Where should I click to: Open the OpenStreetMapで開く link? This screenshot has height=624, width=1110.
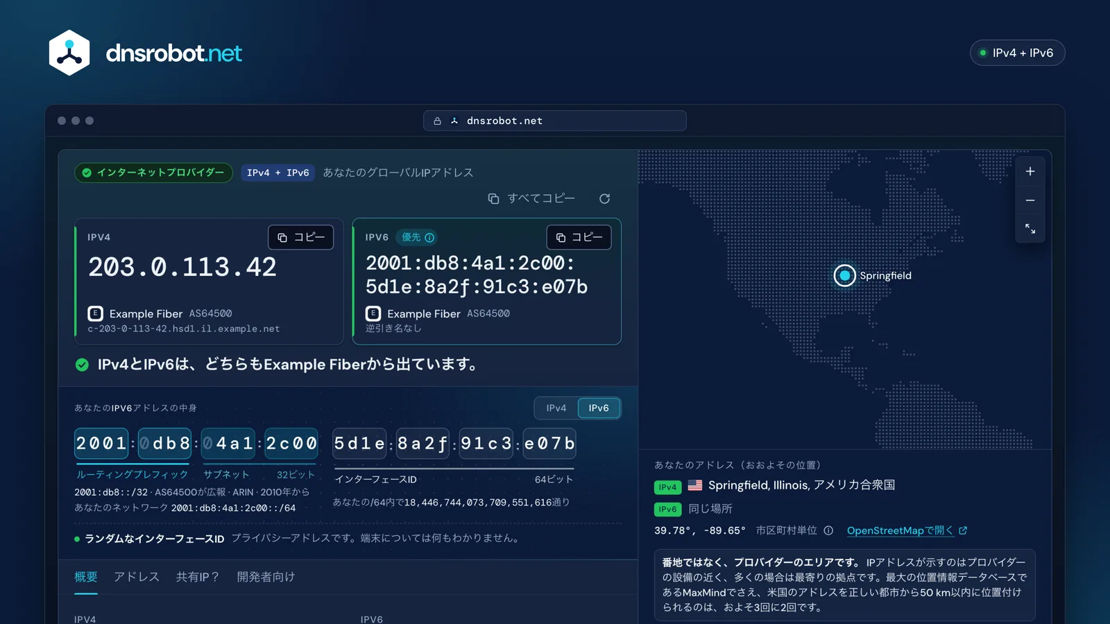(907, 530)
